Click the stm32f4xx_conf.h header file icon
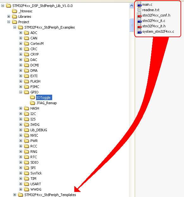 (139, 15)
